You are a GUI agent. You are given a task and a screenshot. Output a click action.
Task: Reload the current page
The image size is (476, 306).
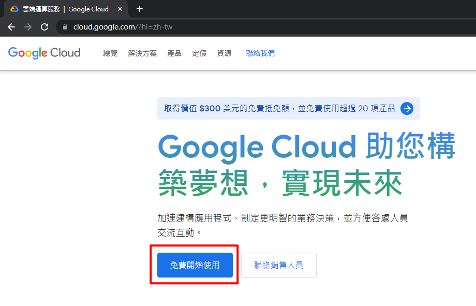pyautogui.click(x=44, y=27)
